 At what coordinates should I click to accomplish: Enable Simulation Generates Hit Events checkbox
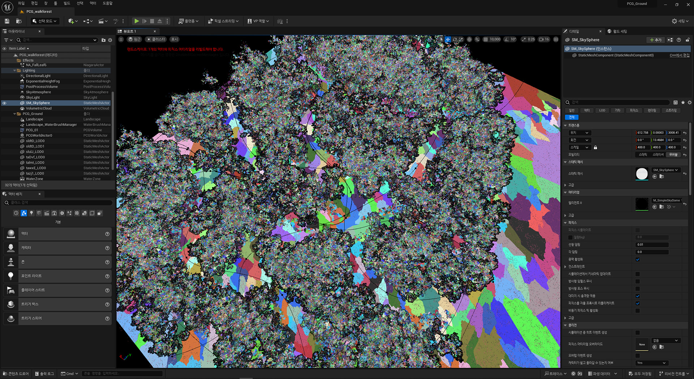tap(638, 333)
